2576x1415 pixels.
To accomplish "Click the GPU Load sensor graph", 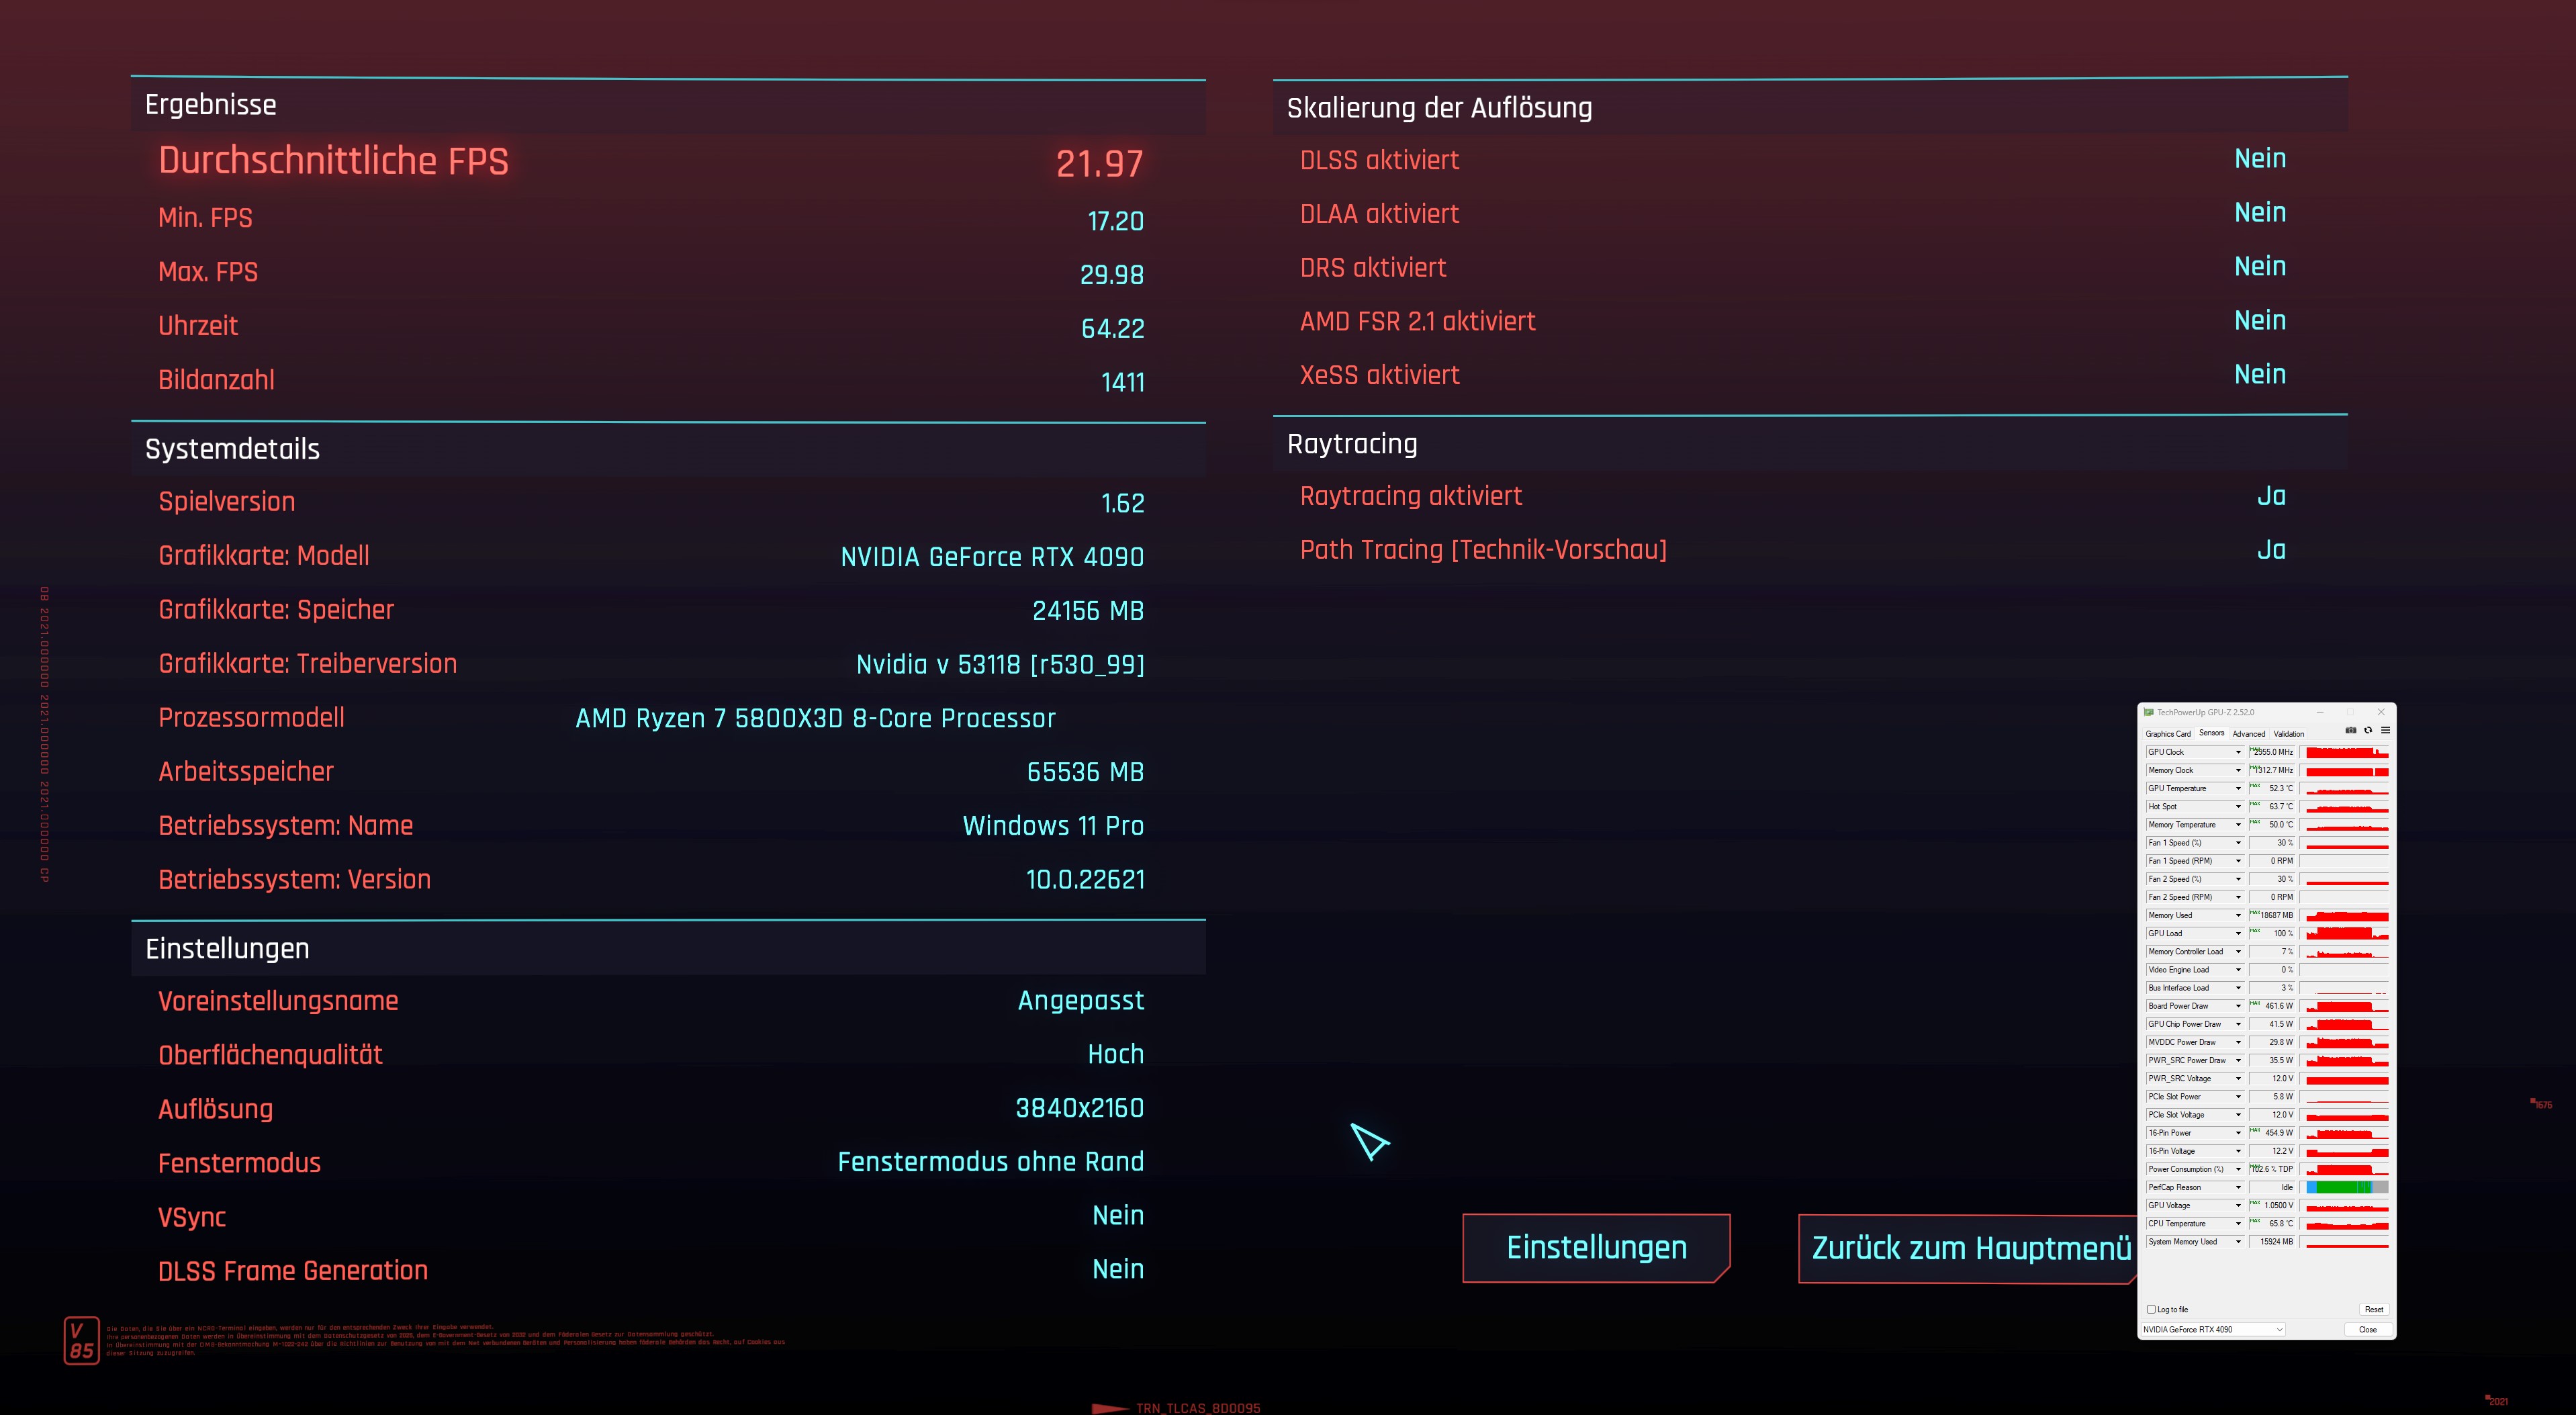I will pos(2346,933).
